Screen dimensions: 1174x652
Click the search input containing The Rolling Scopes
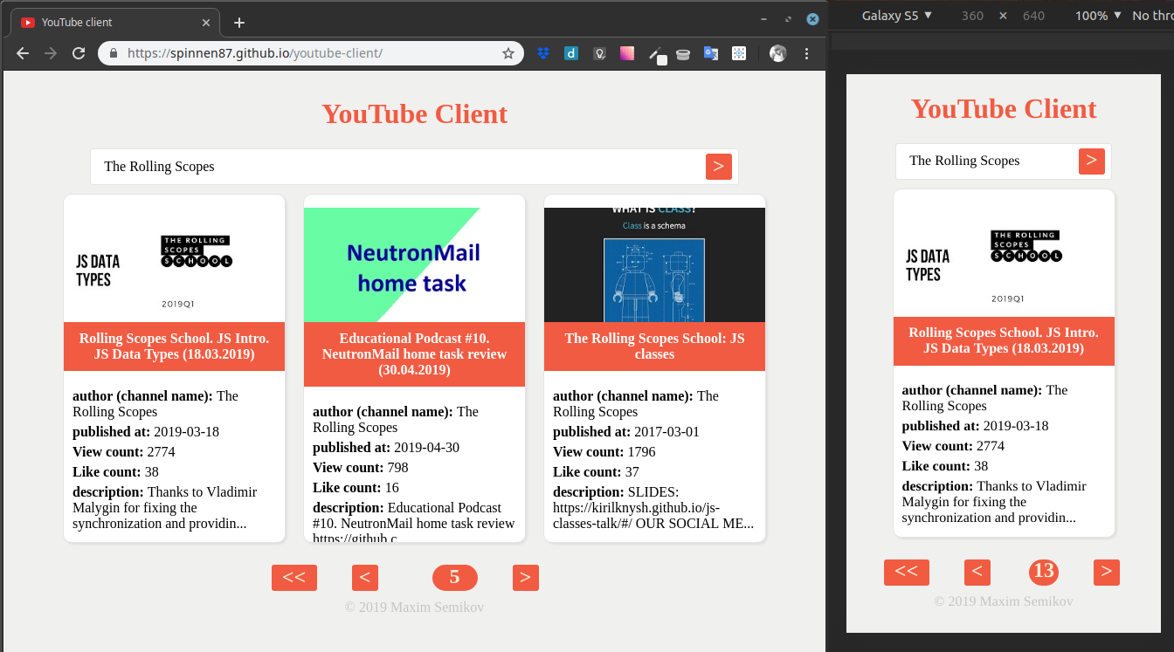point(349,166)
